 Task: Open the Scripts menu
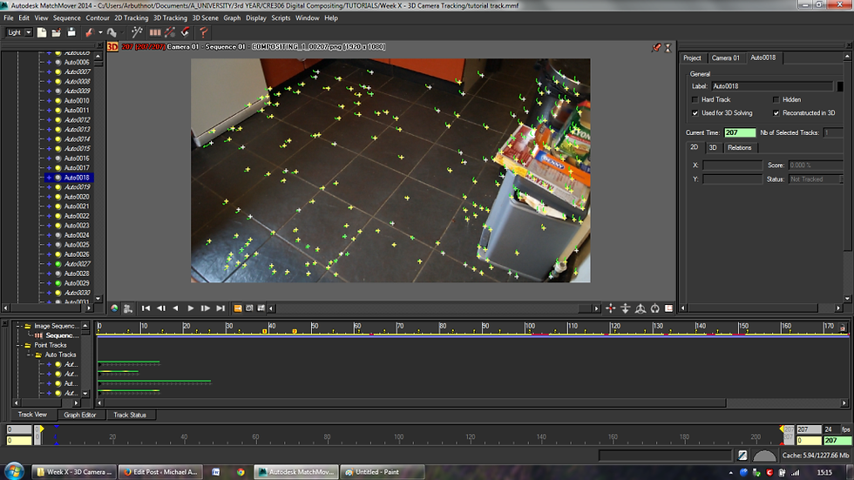pos(281,18)
